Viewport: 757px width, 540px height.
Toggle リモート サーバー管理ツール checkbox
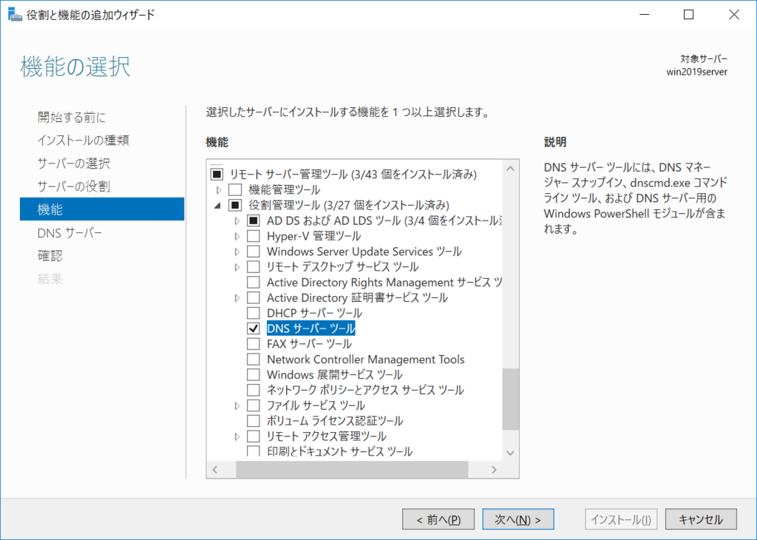(217, 174)
